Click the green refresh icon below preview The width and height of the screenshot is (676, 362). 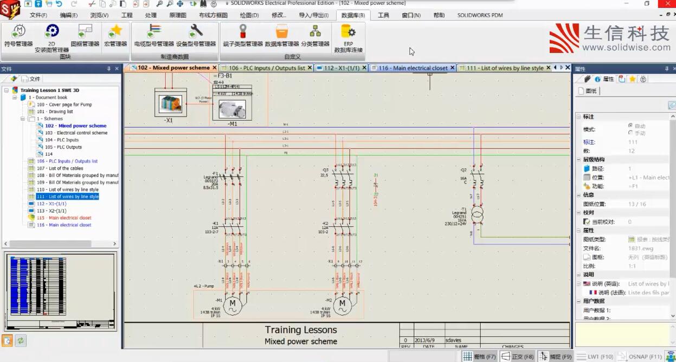pyautogui.click(x=20, y=341)
